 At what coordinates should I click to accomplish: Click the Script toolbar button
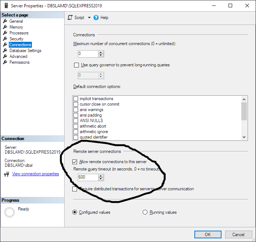(76, 18)
